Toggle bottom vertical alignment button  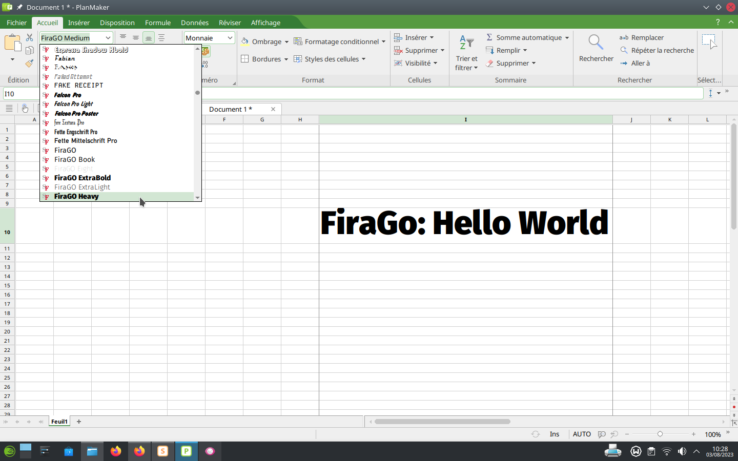point(148,38)
